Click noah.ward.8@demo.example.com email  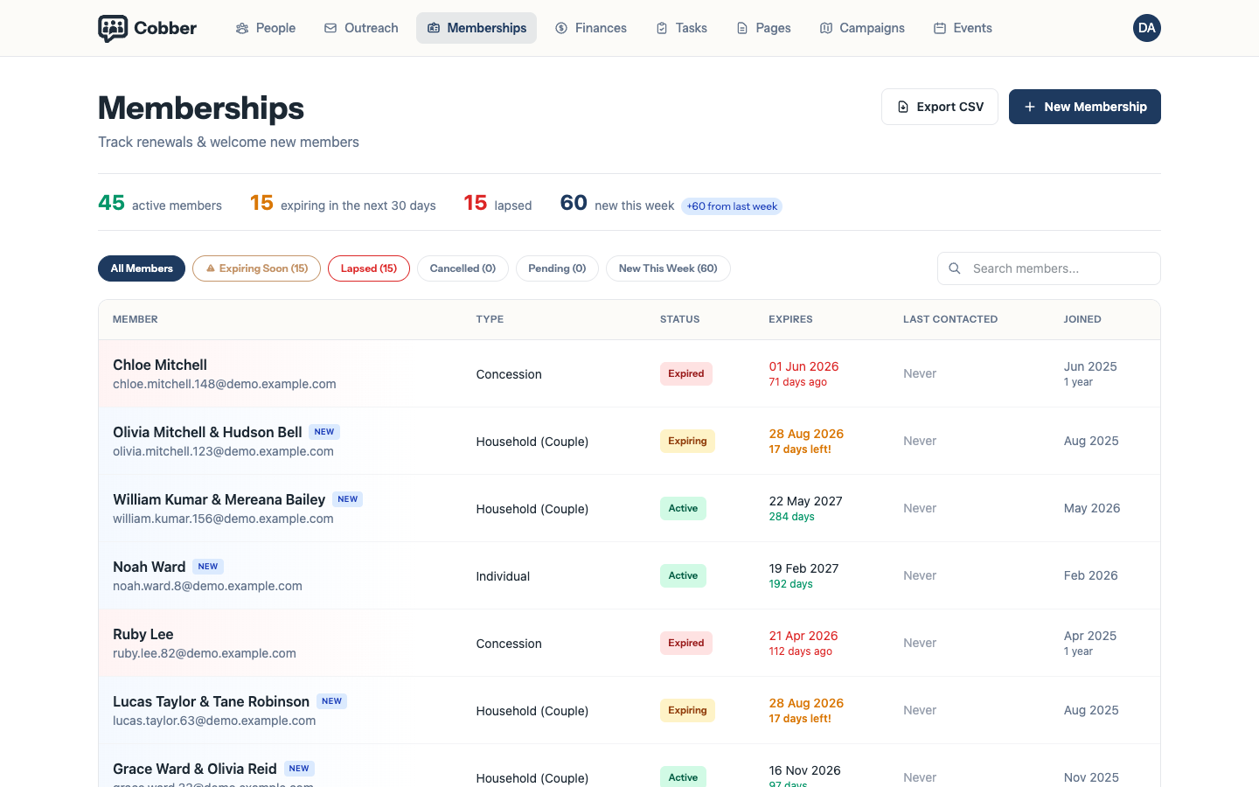(x=207, y=586)
